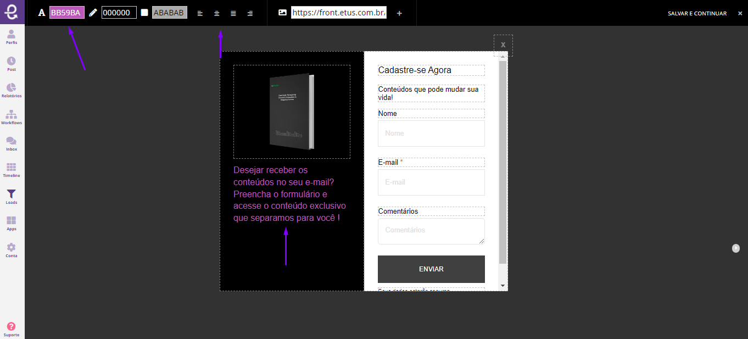The image size is (748, 339).
Task: Align text right
Action: (x=250, y=13)
